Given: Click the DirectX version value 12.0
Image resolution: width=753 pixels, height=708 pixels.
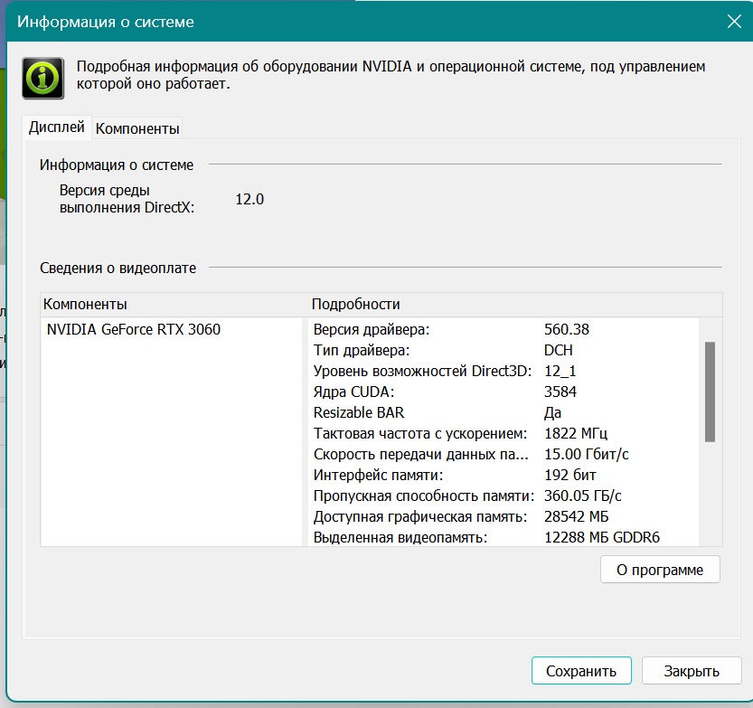Looking at the screenshot, I should [x=249, y=199].
